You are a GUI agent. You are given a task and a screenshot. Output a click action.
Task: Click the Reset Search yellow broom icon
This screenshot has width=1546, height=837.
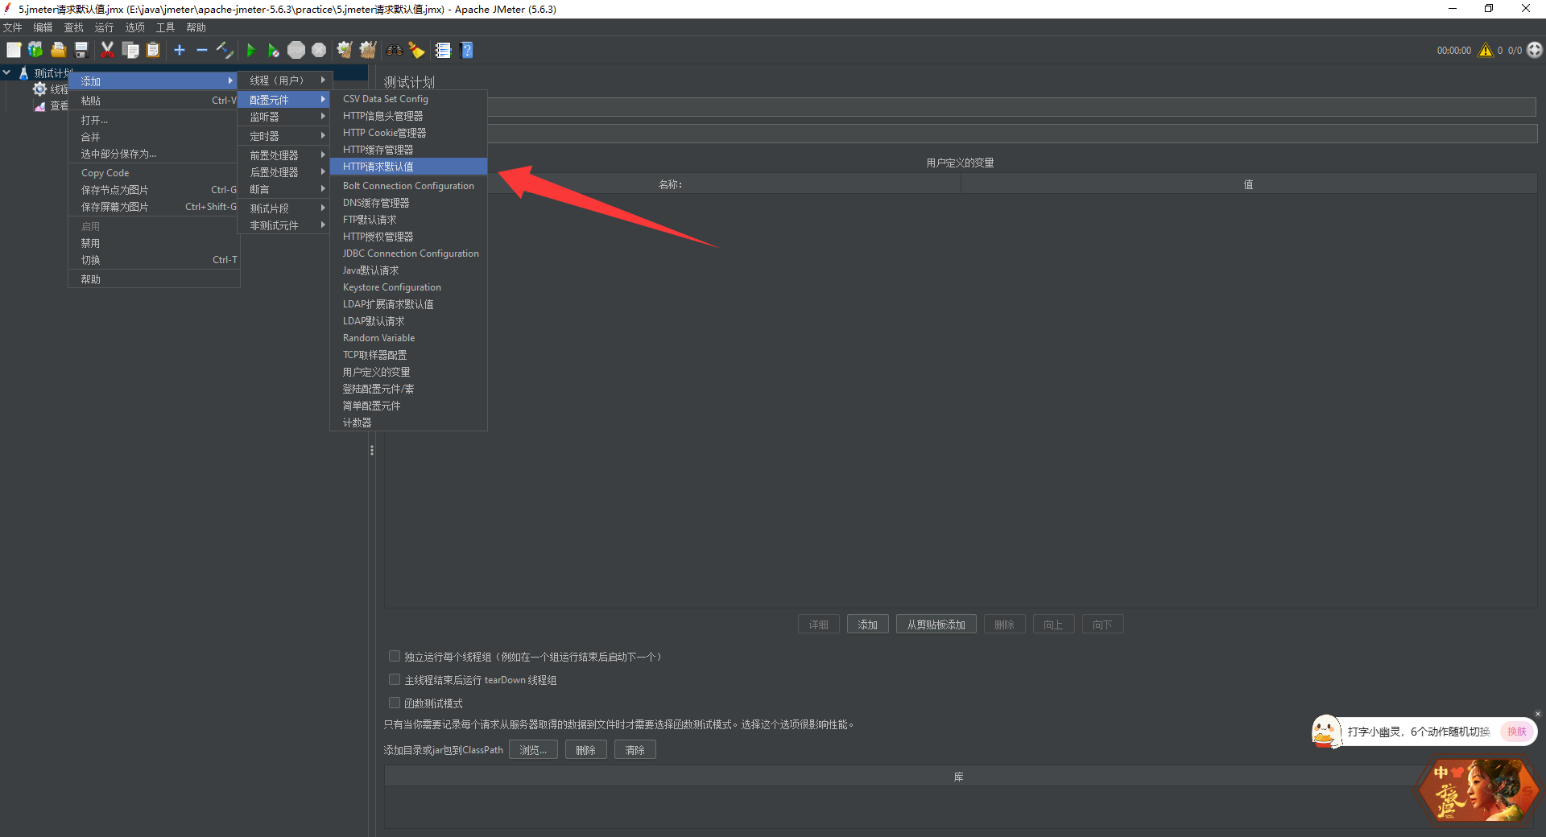tap(416, 50)
